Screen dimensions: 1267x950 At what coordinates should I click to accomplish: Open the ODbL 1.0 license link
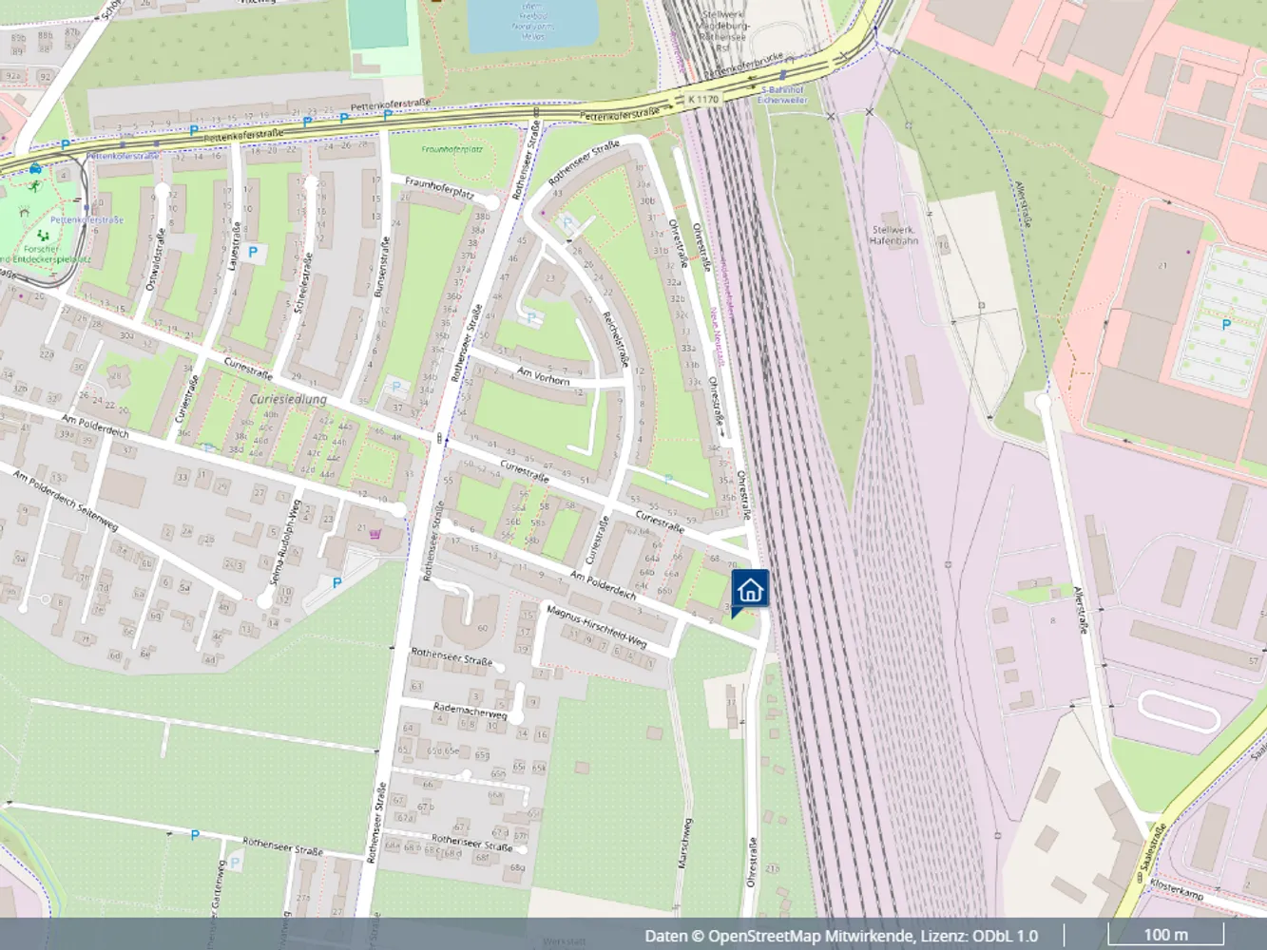coord(1007,936)
